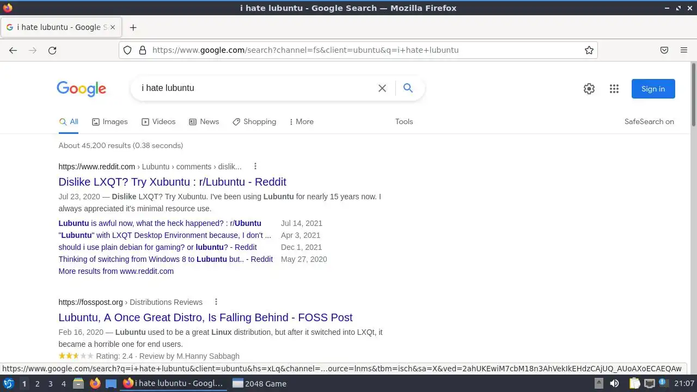
Task: Select the All results tab
Action: click(x=69, y=122)
